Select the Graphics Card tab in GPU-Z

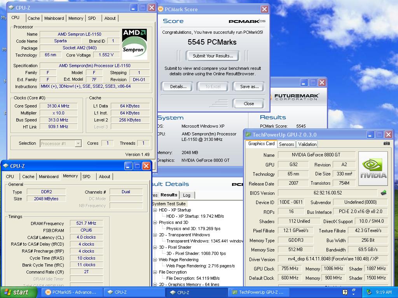[262, 144]
